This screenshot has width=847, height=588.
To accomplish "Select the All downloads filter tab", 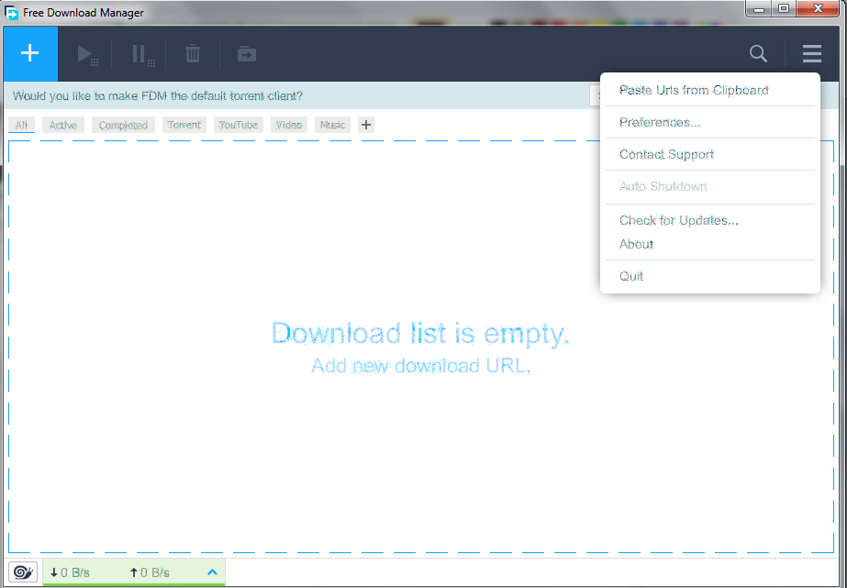I will click(x=22, y=125).
